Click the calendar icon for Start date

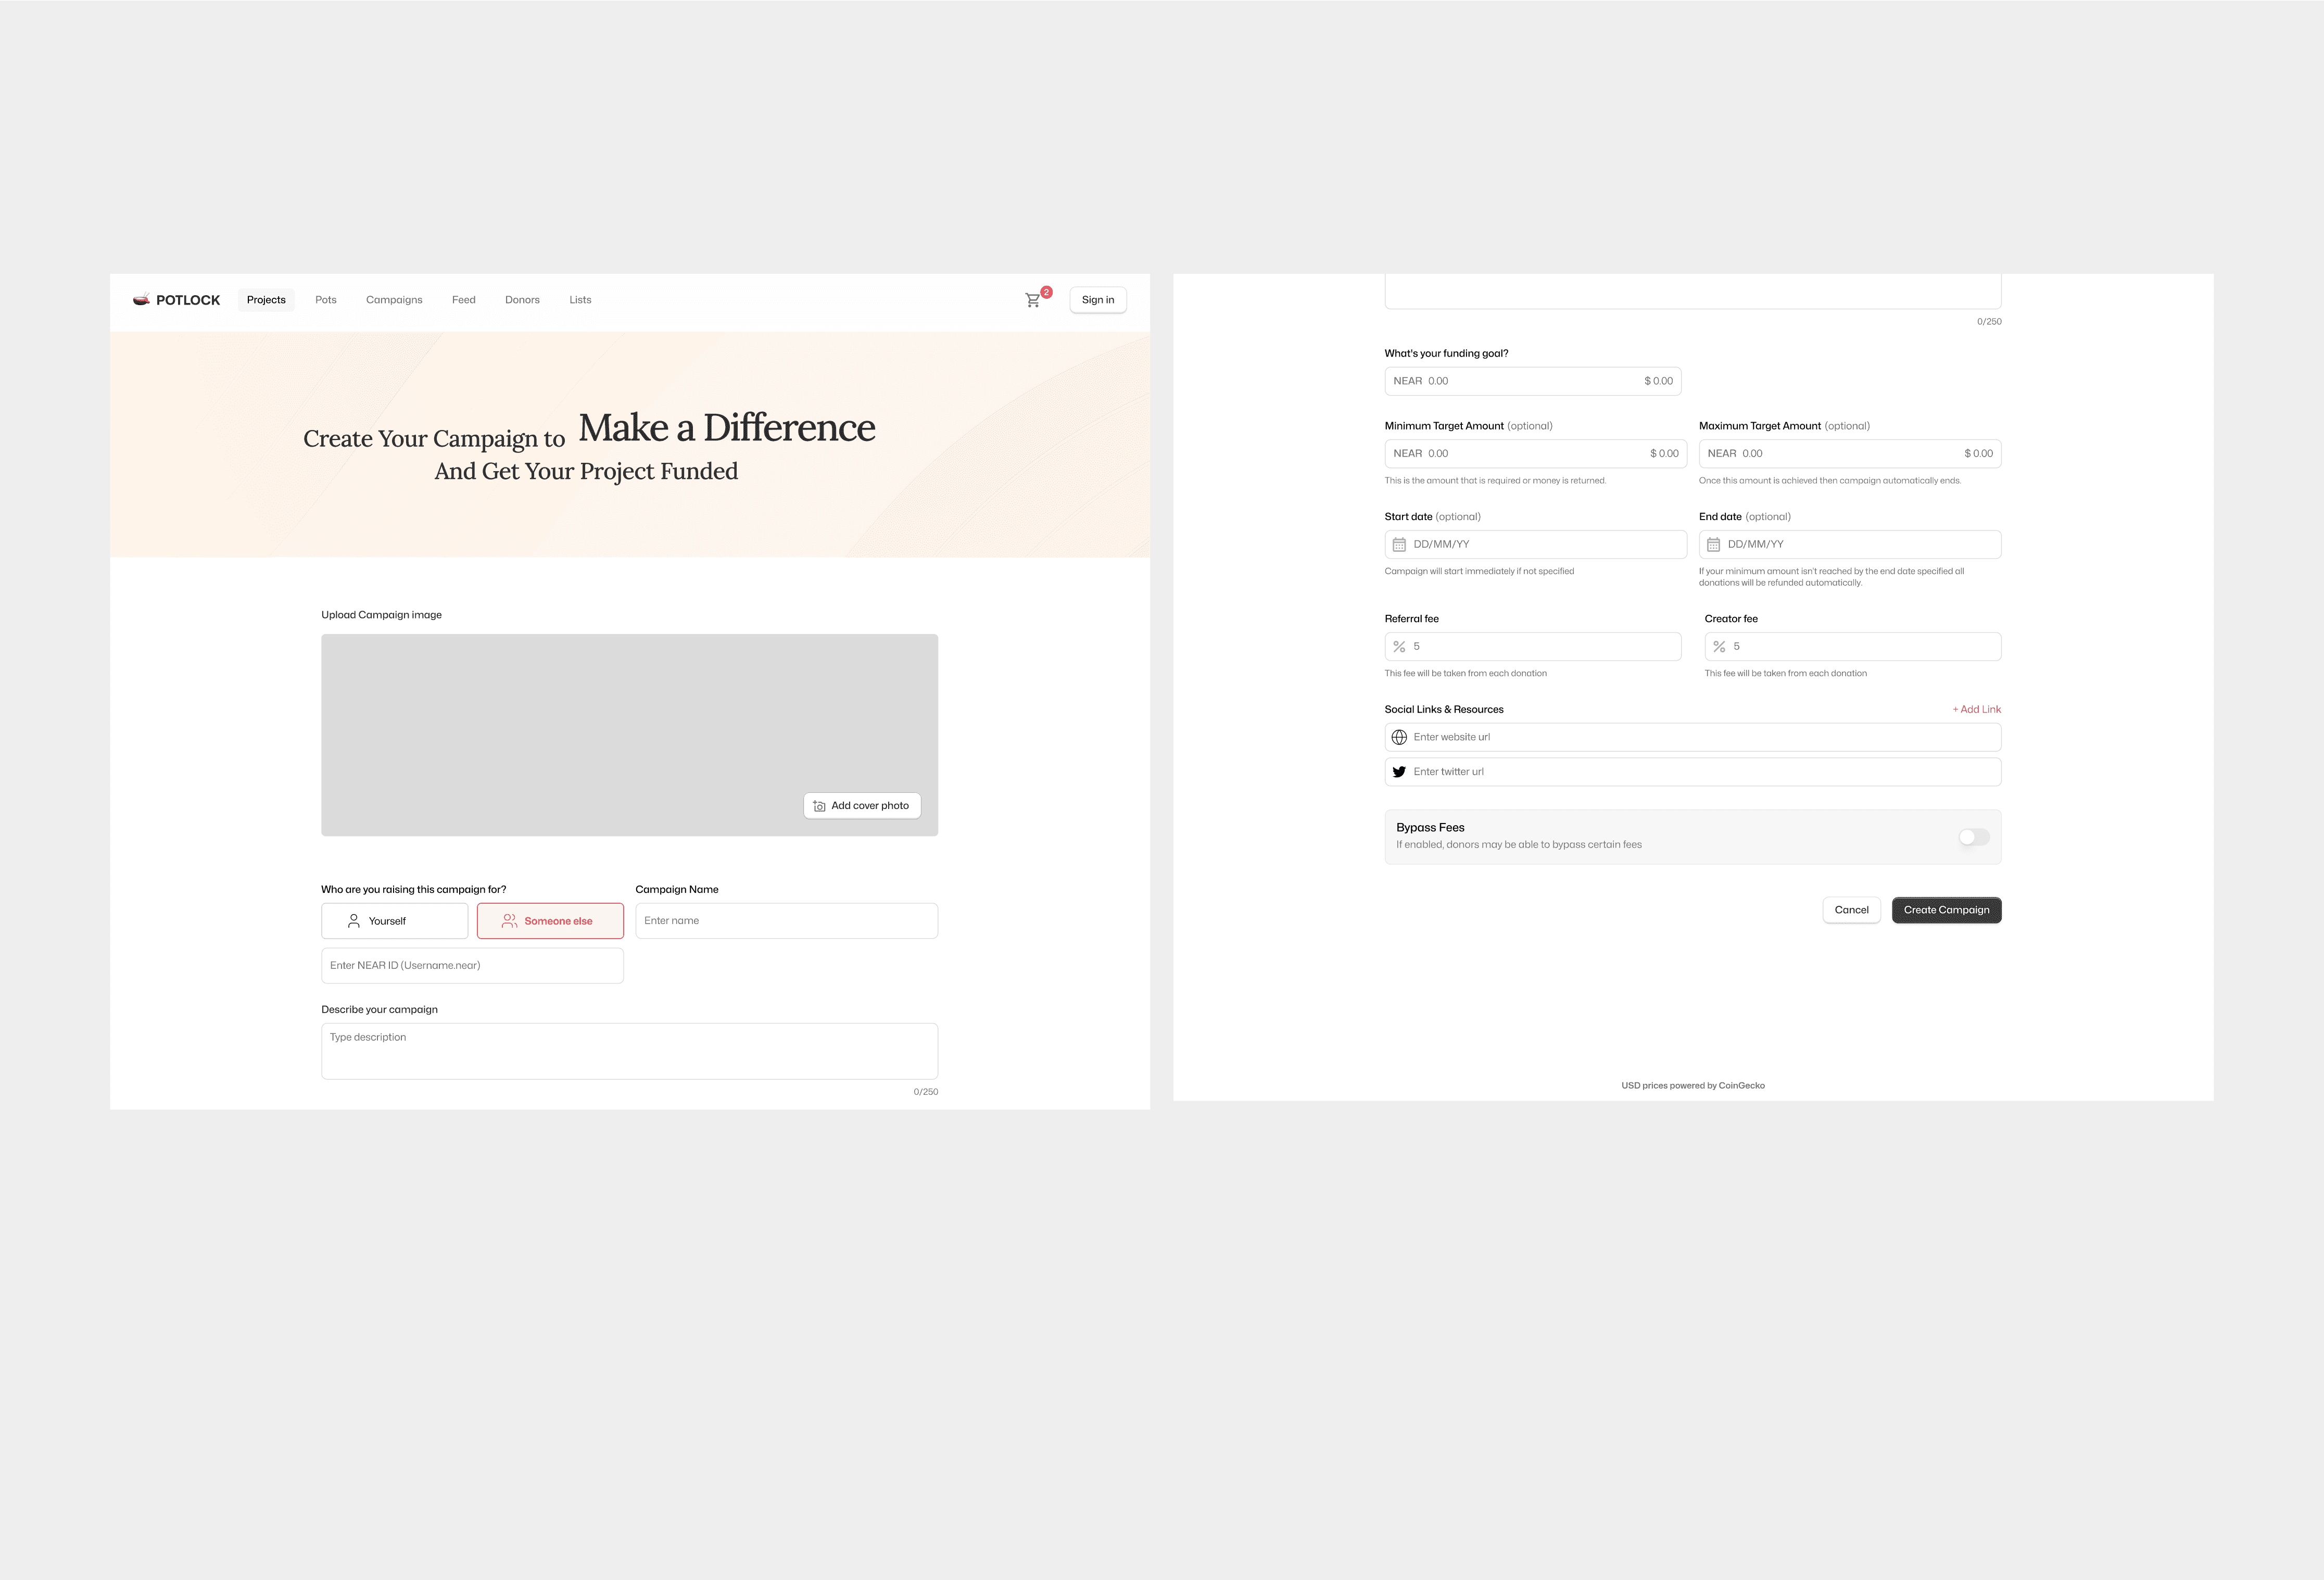[x=1400, y=544]
